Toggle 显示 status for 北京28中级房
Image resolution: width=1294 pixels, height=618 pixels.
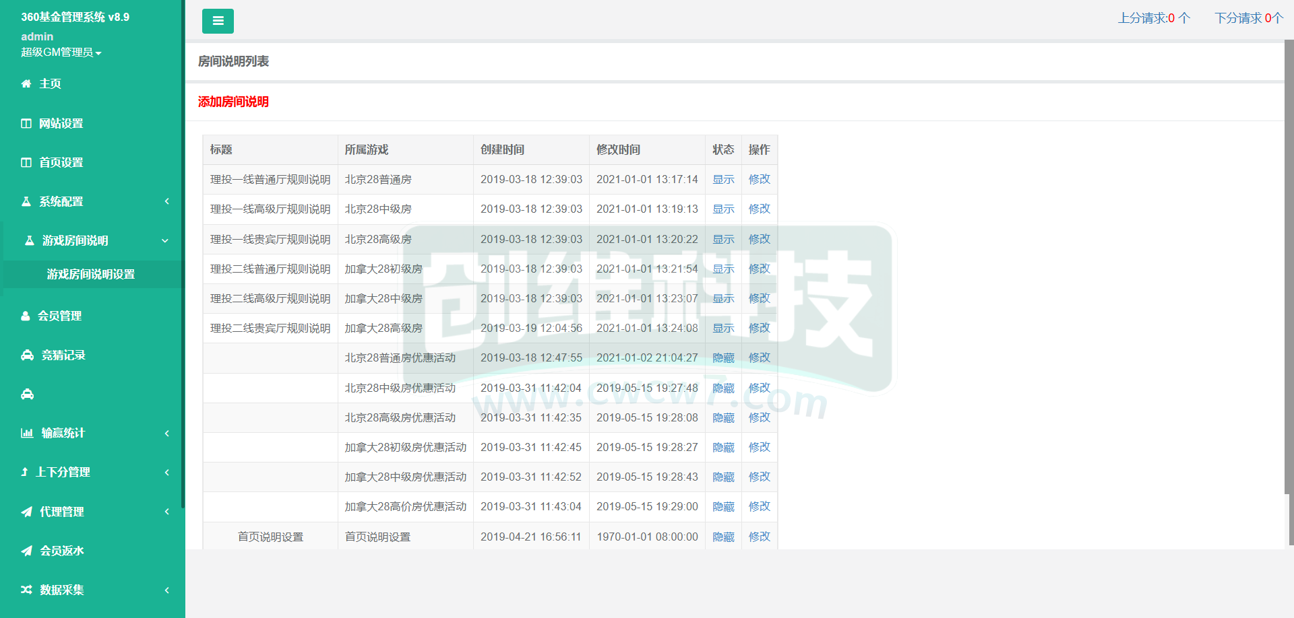723,209
